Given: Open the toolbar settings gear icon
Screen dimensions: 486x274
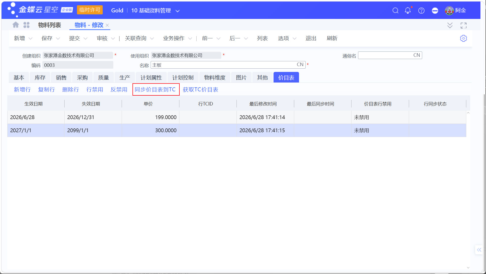Looking at the screenshot, I should click(x=464, y=38).
